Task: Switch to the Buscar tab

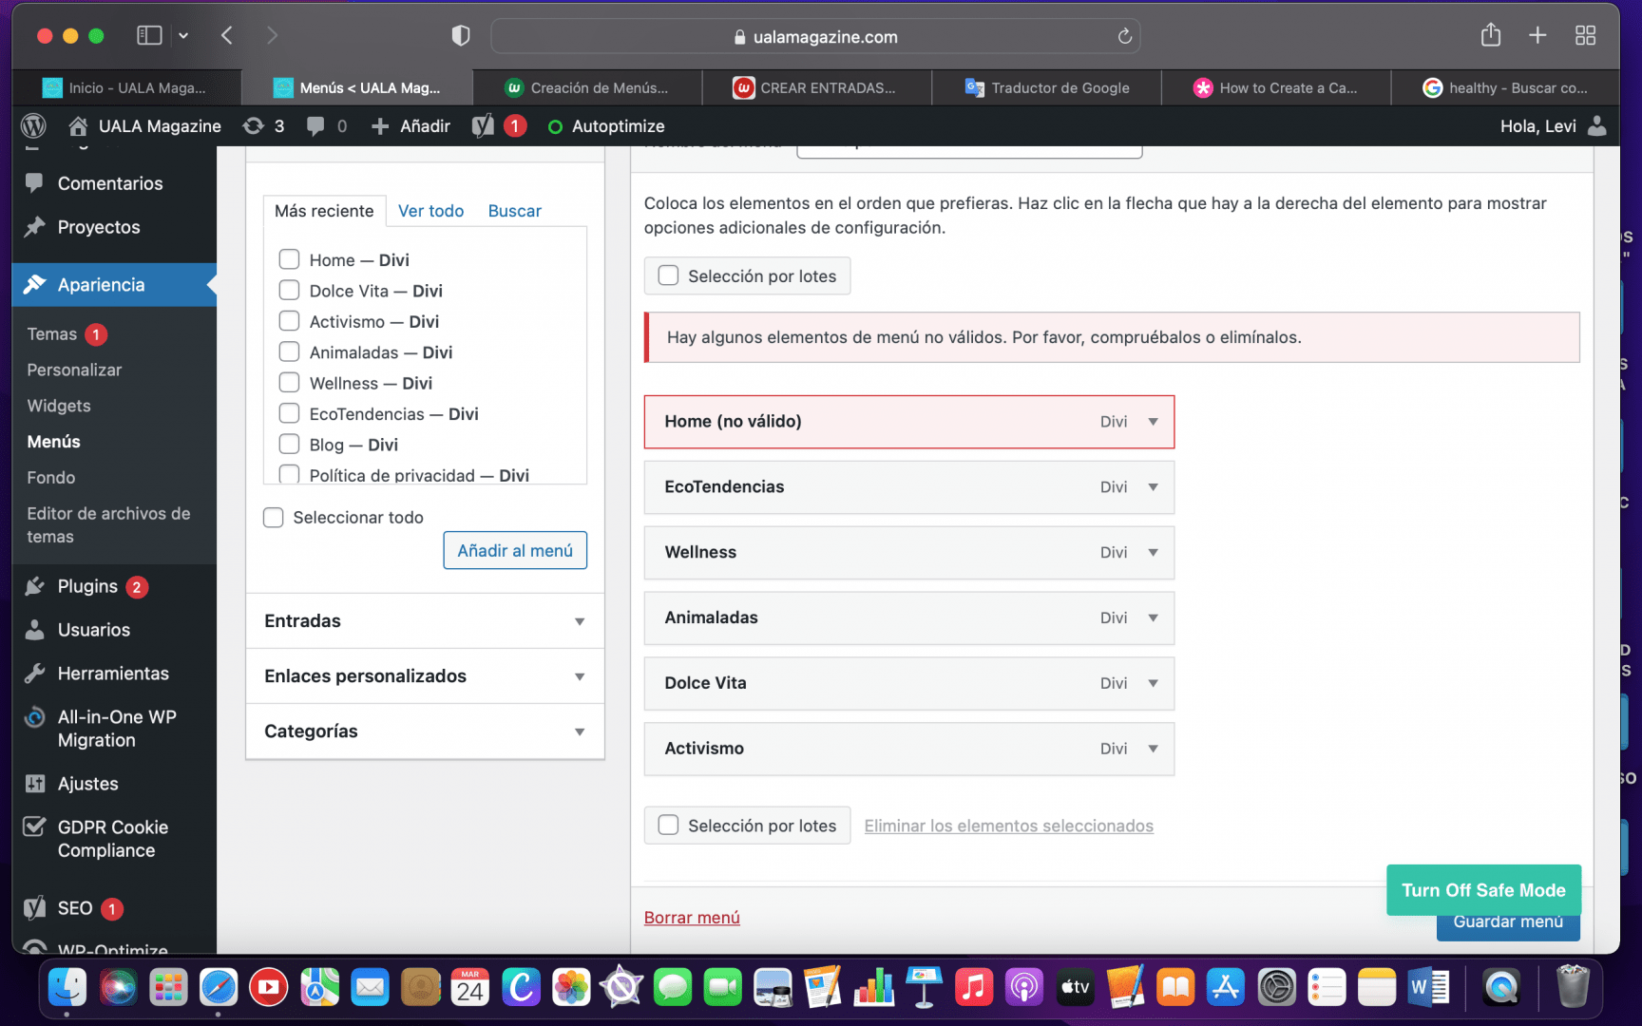Action: 514,211
